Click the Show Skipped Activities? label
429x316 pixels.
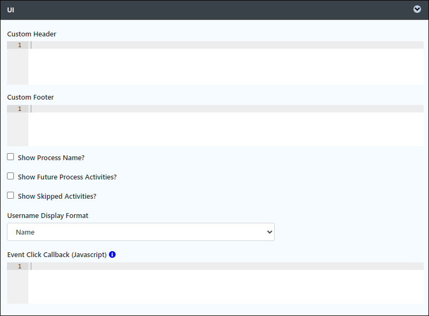[57, 197]
